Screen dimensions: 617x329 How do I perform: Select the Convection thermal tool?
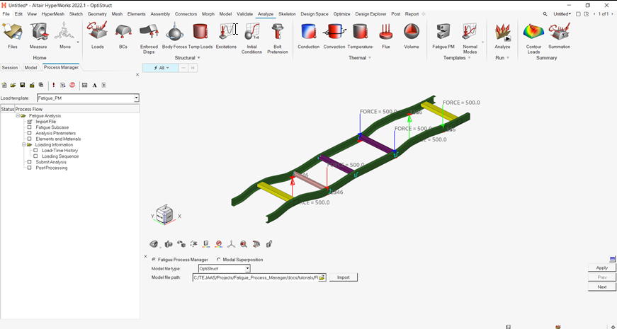point(334,33)
